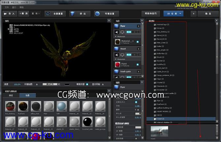The width and height of the screenshot is (221, 142).
Task: Click the flyer auxiliary animation icon
Action: coord(116,32)
